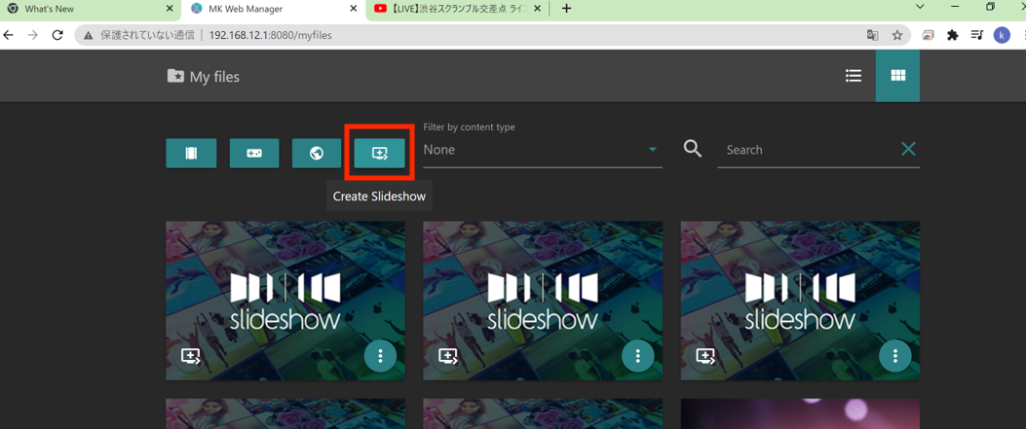Clear the search field with X
The height and width of the screenshot is (429, 1026).
(908, 150)
